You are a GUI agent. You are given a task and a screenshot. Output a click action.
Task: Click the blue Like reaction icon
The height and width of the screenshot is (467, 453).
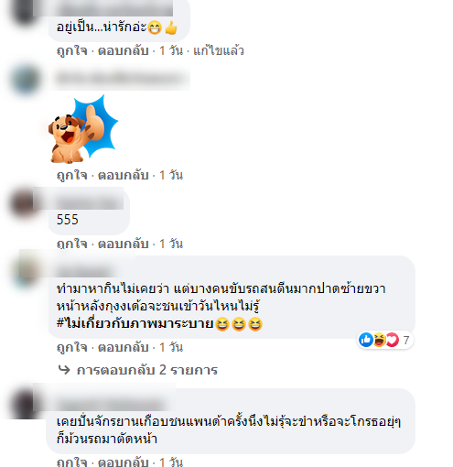(x=366, y=340)
